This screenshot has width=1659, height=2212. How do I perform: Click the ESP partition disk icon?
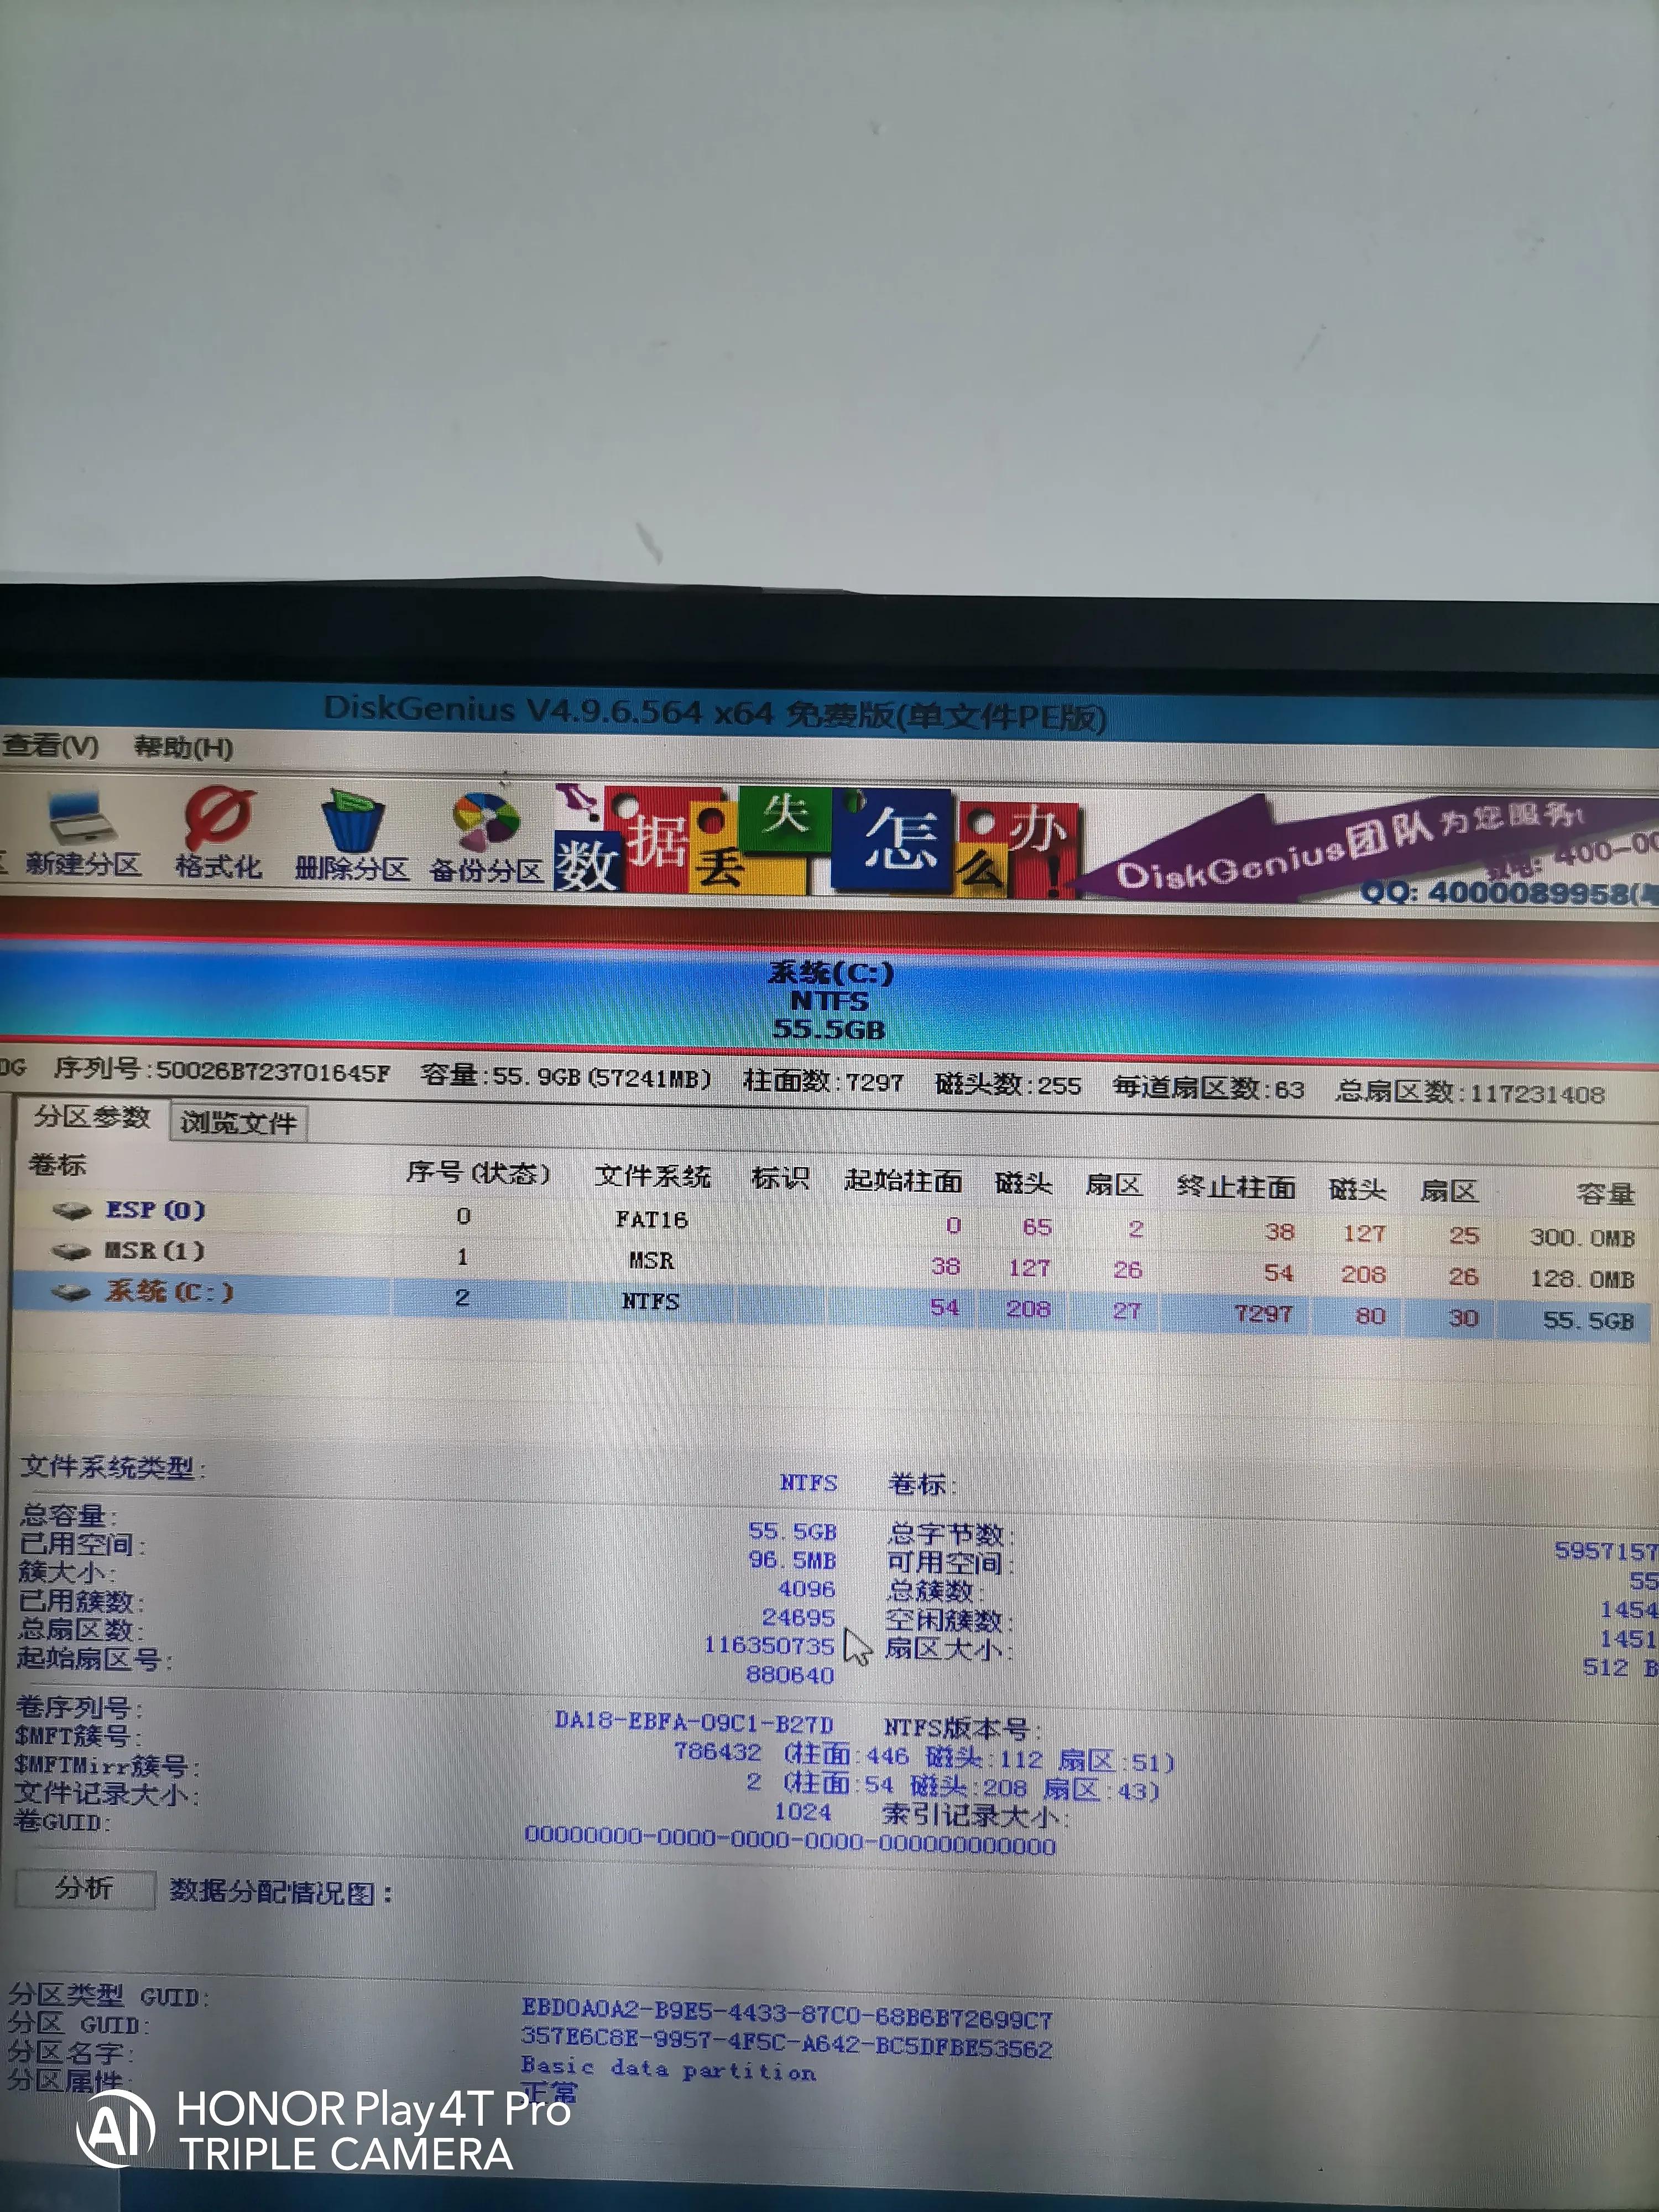pos(70,1212)
